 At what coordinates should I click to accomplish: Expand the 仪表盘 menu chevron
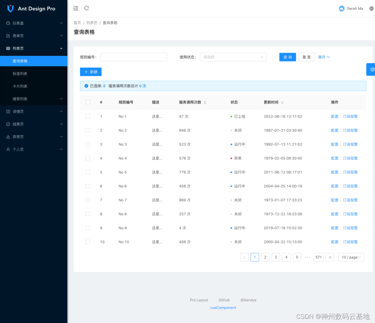click(61, 23)
